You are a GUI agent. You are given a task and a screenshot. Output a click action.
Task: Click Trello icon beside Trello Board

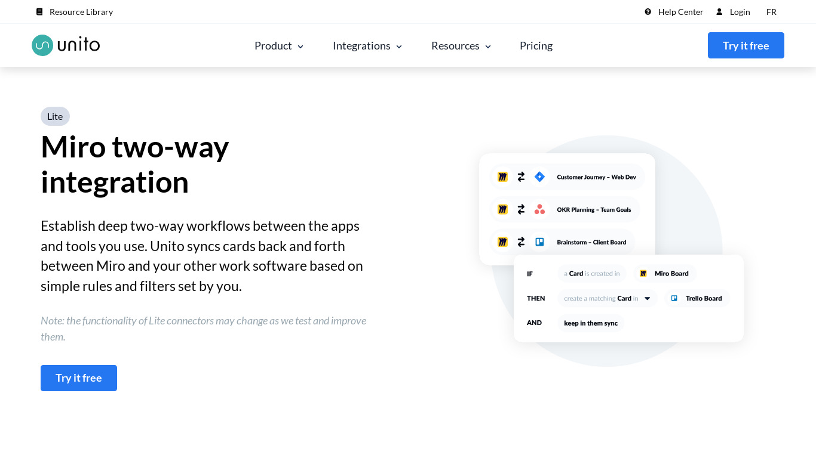[674, 298]
